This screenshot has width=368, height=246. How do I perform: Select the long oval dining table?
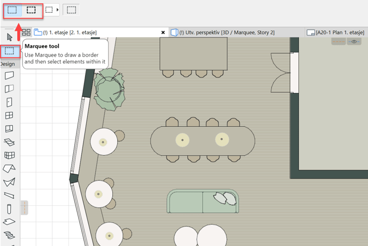point(203,141)
